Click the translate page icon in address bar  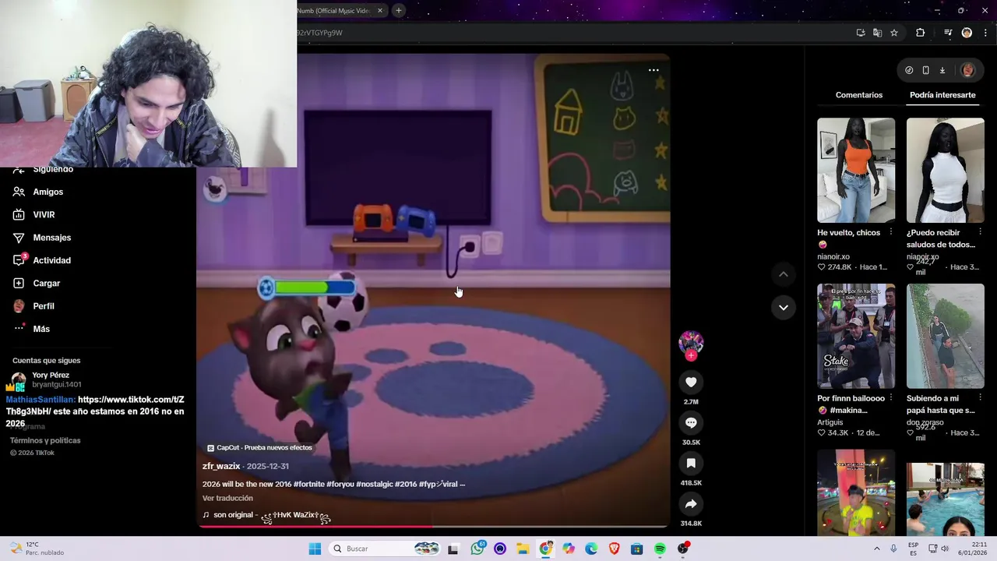[x=877, y=33]
